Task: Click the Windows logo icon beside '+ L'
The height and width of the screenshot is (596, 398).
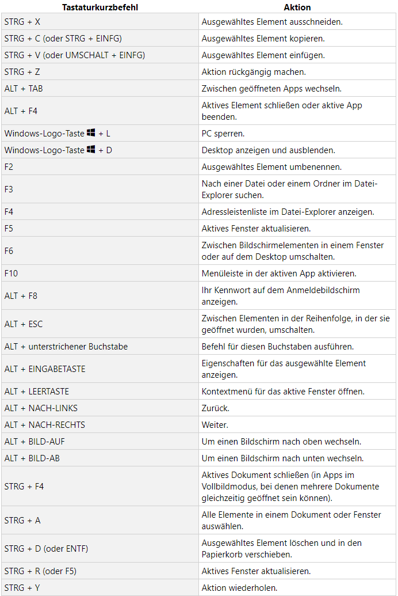Action: point(91,133)
